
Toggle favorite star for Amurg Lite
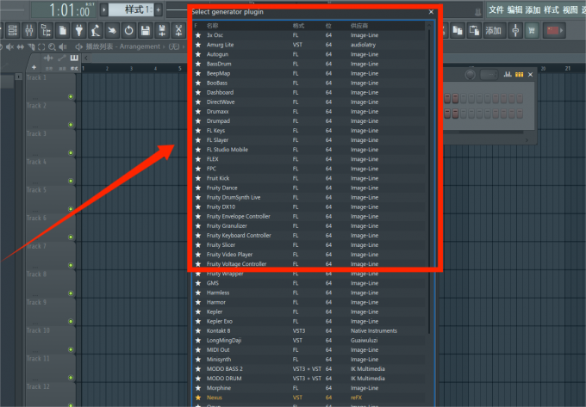coord(198,45)
